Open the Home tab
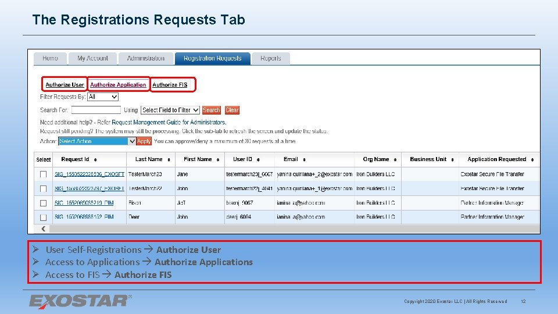Image resolution: width=558 pixels, height=314 pixels. [x=50, y=58]
